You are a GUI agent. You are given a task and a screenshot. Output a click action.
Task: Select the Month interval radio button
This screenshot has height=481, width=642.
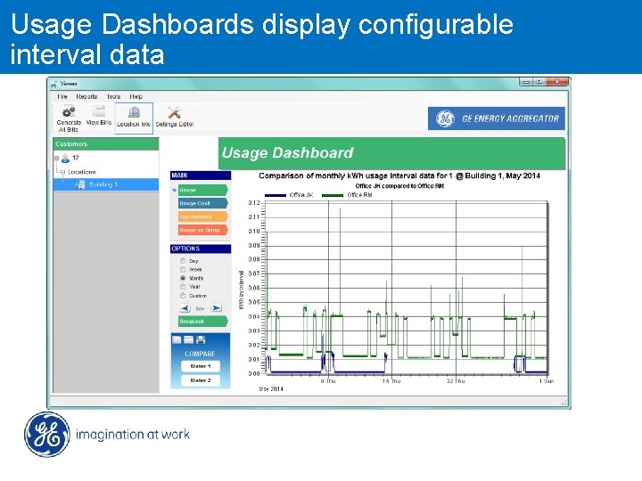pyautogui.click(x=183, y=278)
